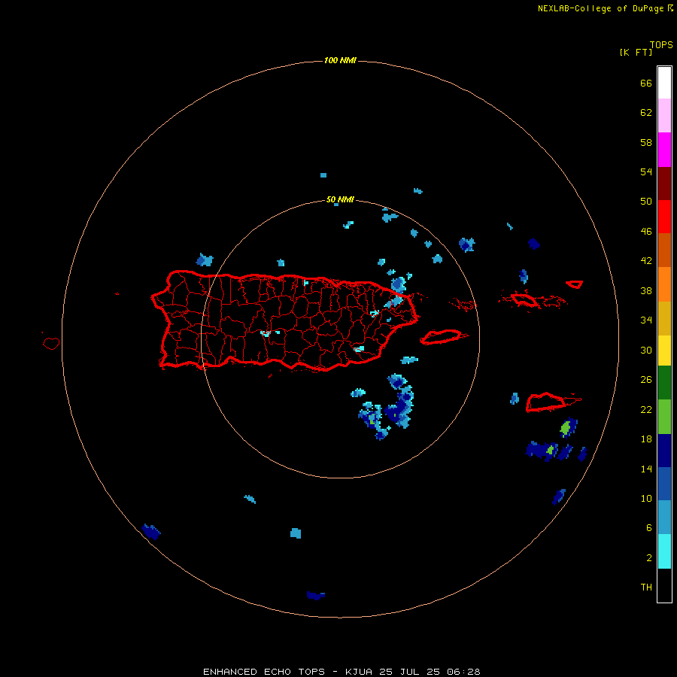Click the legend value '58'

[646, 142]
